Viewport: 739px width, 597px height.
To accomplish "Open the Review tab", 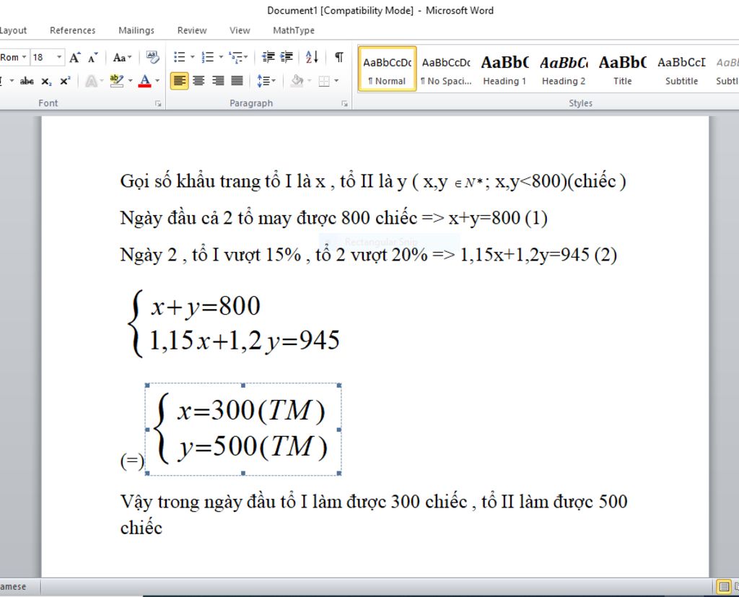I will click(192, 30).
